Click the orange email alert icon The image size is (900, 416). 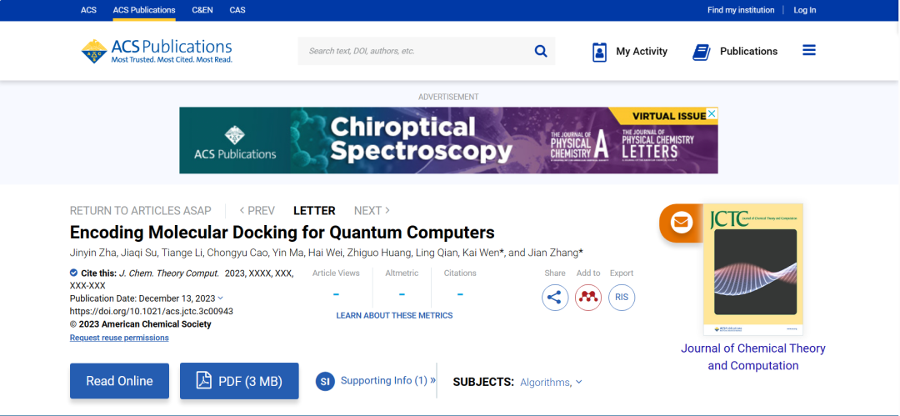pos(682,222)
